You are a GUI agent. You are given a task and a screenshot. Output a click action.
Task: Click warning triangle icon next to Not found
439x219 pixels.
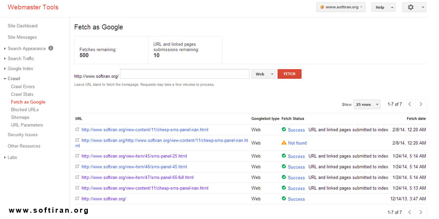(284, 143)
